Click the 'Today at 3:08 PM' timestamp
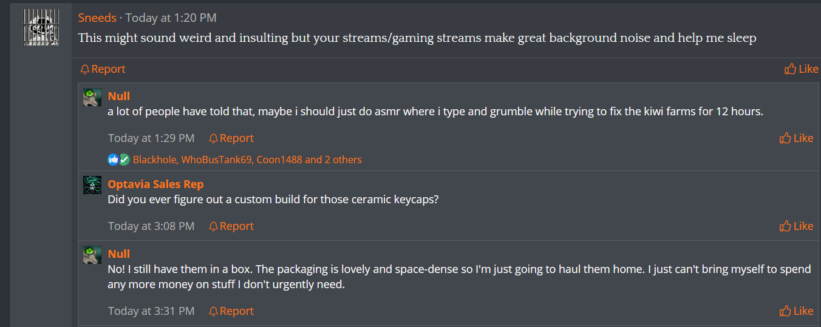Screen dimensions: 821x327 tap(151, 226)
